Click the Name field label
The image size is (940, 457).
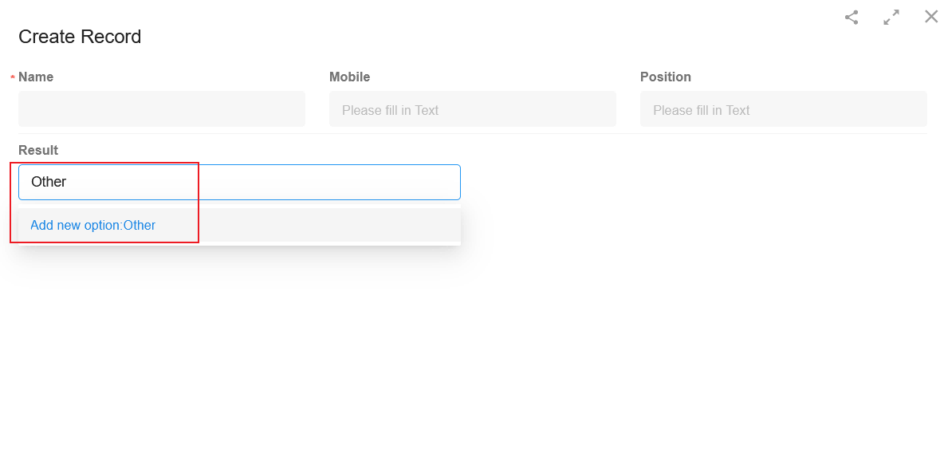(x=36, y=77)
